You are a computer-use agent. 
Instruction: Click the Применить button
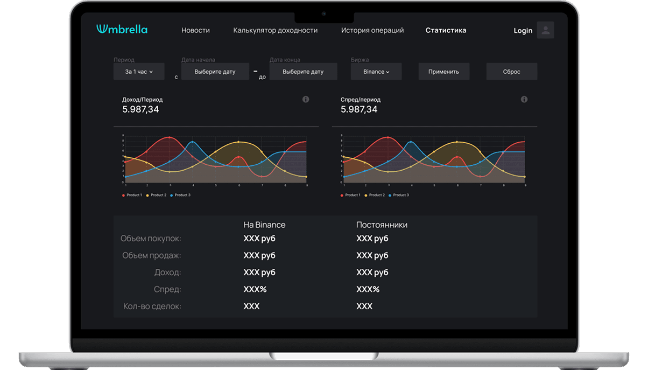(x=443, y=72)
